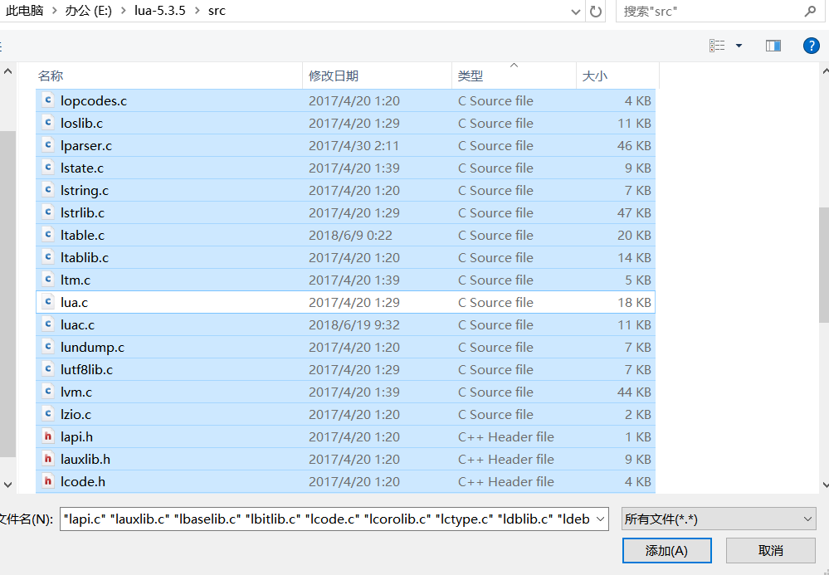Click the 2018/6/9 0:22 date of ltable.c

point(350,235)
